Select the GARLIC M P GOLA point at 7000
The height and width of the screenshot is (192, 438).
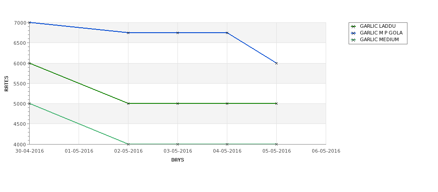click(x=29, y=22)
